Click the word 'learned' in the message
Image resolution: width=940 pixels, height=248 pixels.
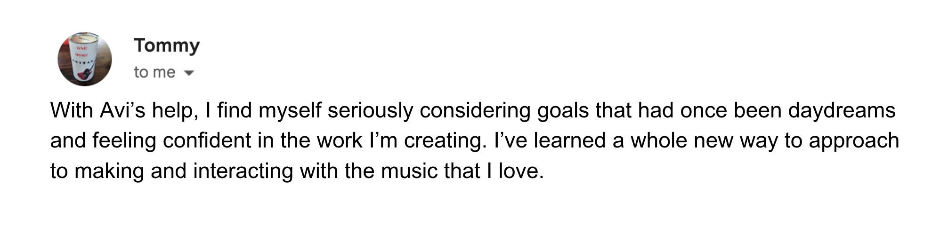[569, 140]
